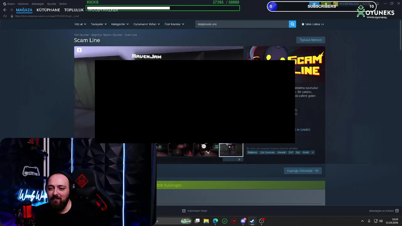
Task: Click the Steam forward navigation arrow
Action: tap(11, 10)
